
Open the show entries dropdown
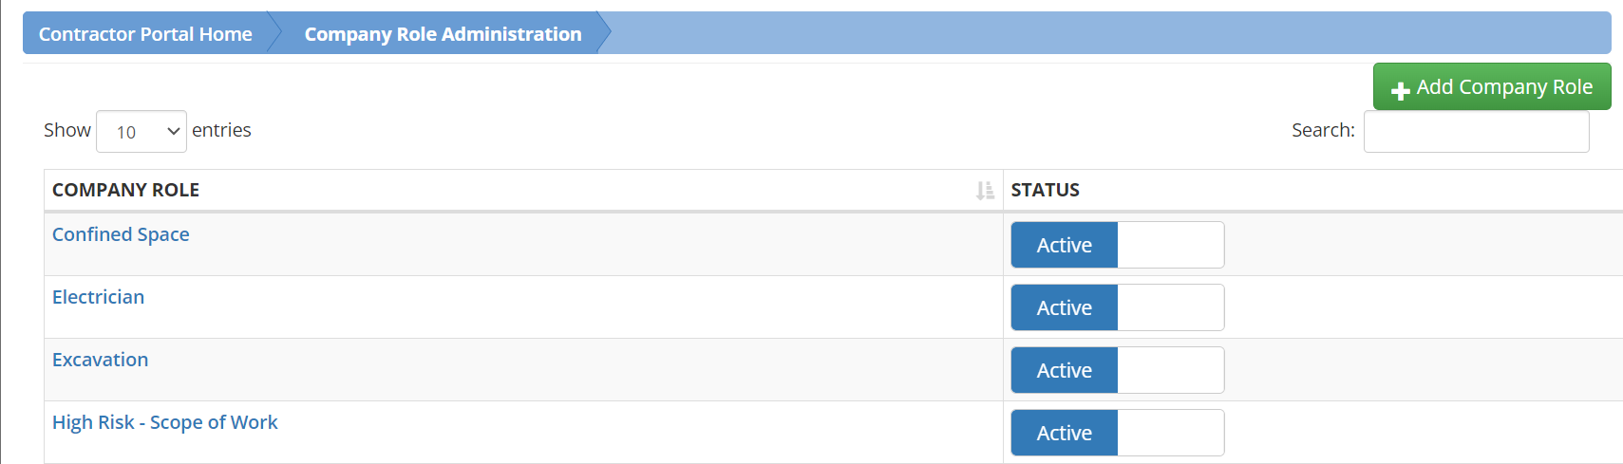142,131
